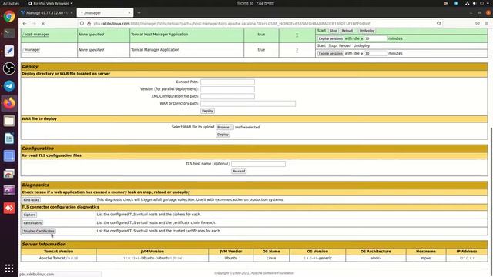Screen dimensions: 493x277
Task: Open OBS Studio from the dock
Action: [9, 68]
